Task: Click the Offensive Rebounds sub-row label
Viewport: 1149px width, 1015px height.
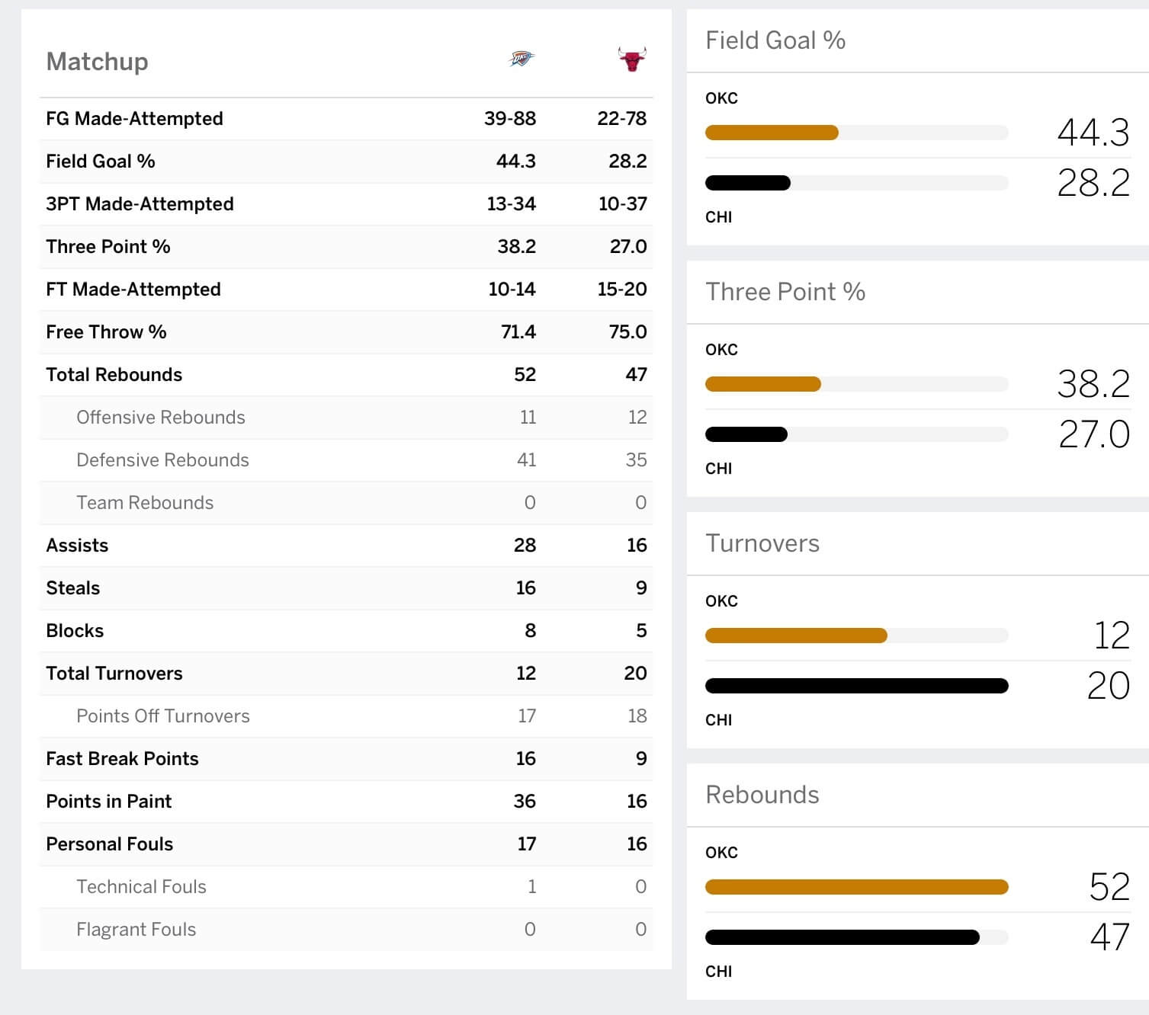Action: tap(160, 418)
